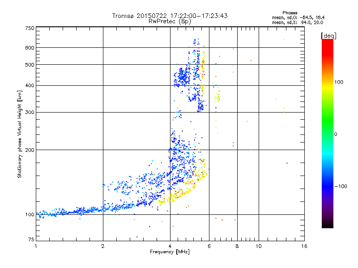Screen dimensions: 358x268
Task: Click the colorbar '-100' tick label
Action: pyautogui.click(x=341, y=186)
